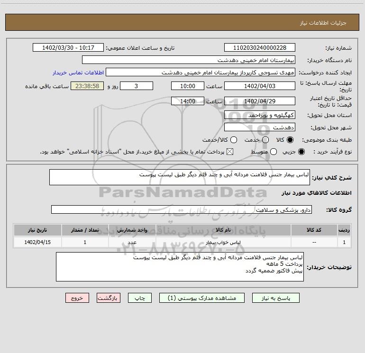Click the announcement date field 1402/03/30 - 10:17
Image resolution: width=365 pixels, height=353 pixels.
pos(68,47)
